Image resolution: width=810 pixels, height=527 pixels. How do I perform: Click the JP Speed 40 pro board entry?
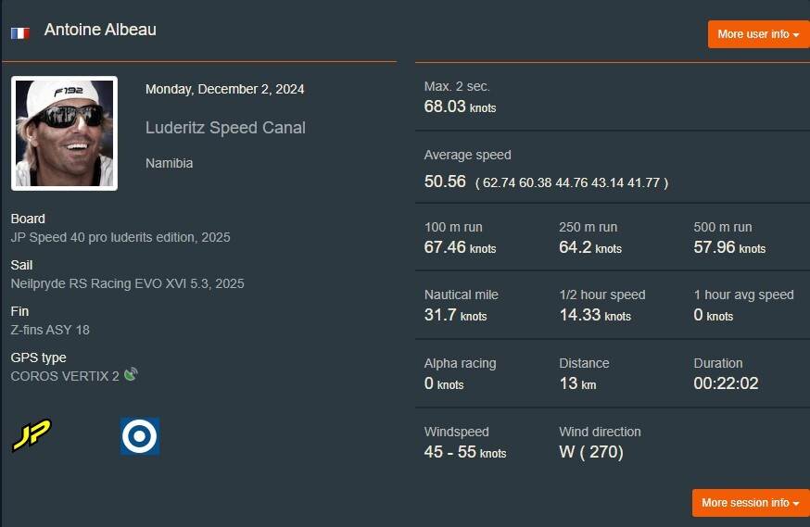(x=120, y=237)
